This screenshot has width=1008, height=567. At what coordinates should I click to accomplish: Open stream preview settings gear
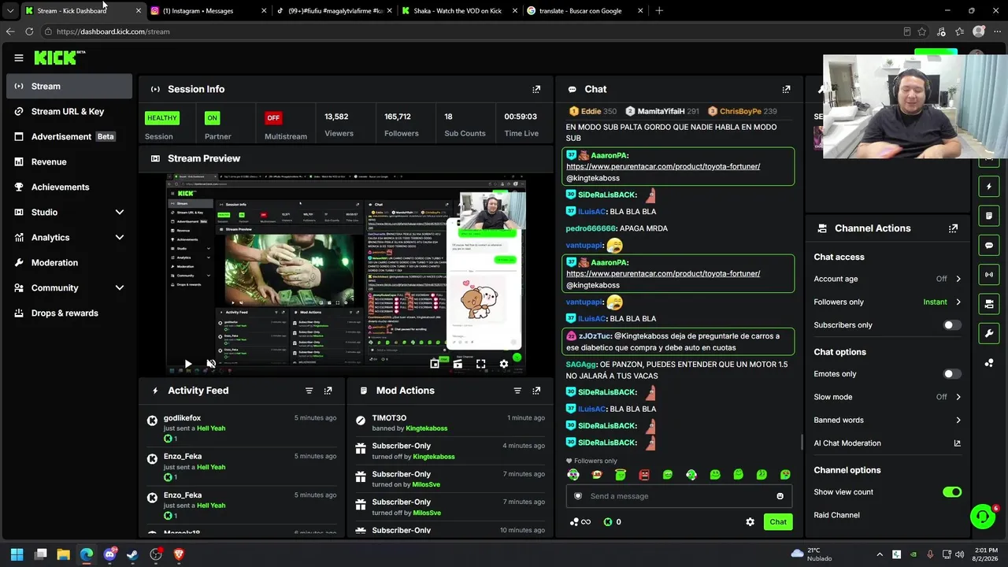tap(504, 364)
